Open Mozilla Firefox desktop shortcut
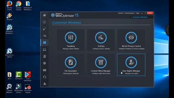The image size is (174, 98). [10, 5]
